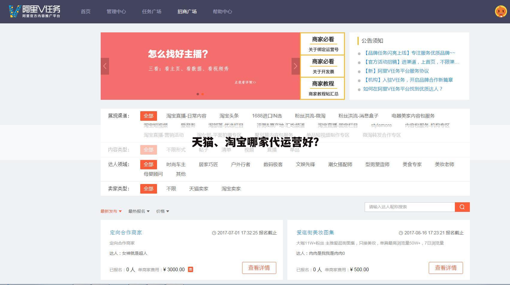Viewport: 510px width, 285px height.
Task: Click 查看详情 for 定向合作商家
Action: (x=259, y=268)
